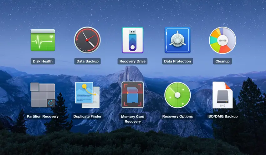This screenshot has width=266, height=155.
Task: Click the "Partition Recovery" text label
Action: 43,117
